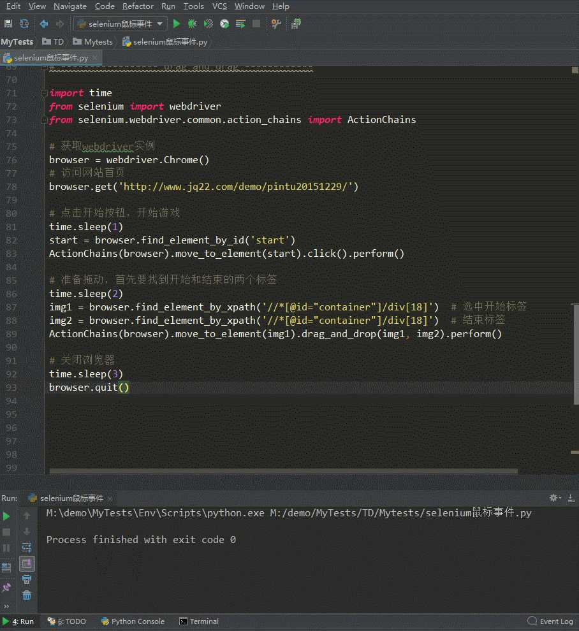This screenshot has width=579, height=631.
Task: Place cursor on browser.quit() line
Action: click(x=89, y=388)
